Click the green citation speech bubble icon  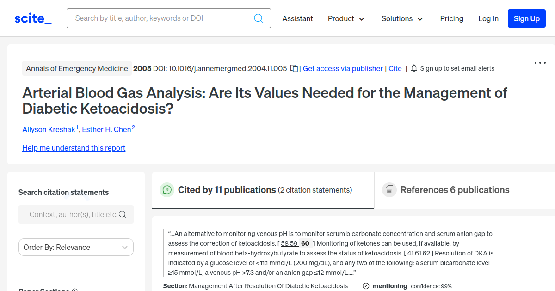tap(166, 190)
